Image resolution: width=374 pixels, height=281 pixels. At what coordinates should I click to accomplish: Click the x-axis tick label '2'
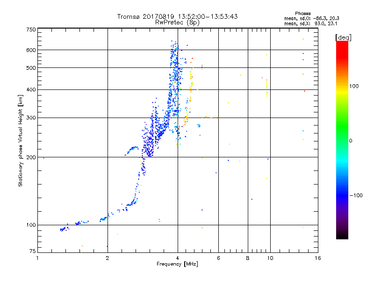click(x=108, y=258)
